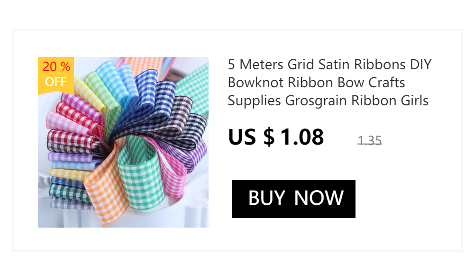
Task: Select the US $ 1.08 sale price
Action: click(276, 137)
